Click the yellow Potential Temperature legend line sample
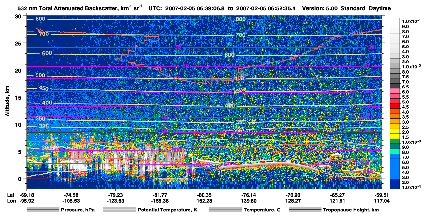424x217 pixels. (119, 210)
